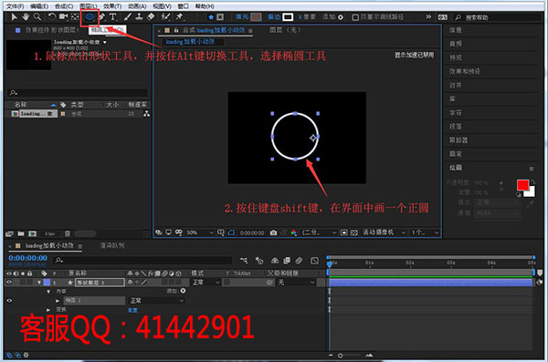Image resolution: width=548 pixels, height=362 pixels.
Task: Open the 合成(C) menu
Action: pos(64,6)
